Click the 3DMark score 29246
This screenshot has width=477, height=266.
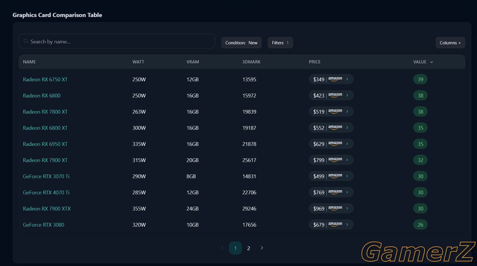pos(249,209)
